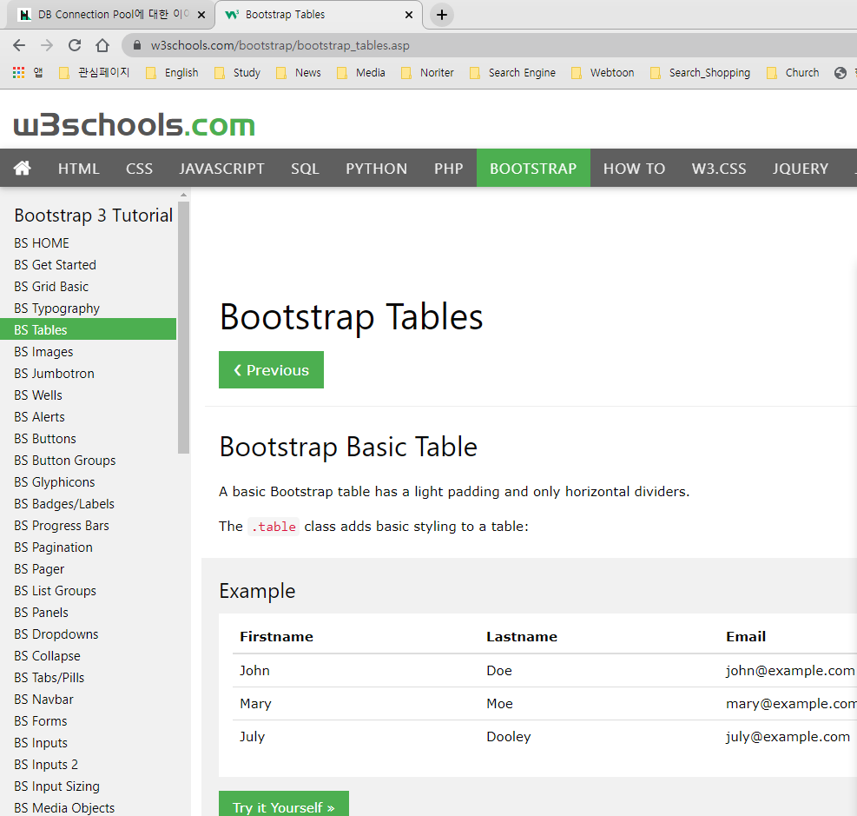857x816 pixels.
Task: Open BS HOME in the sidebar
Action: tap(88, 242)
